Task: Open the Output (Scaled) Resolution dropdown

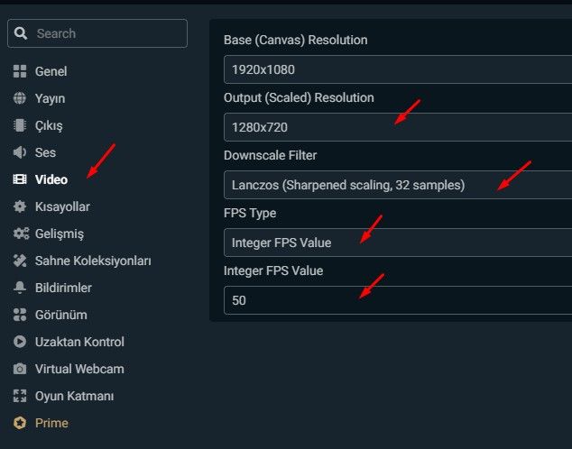Action: tap(397, 127)
